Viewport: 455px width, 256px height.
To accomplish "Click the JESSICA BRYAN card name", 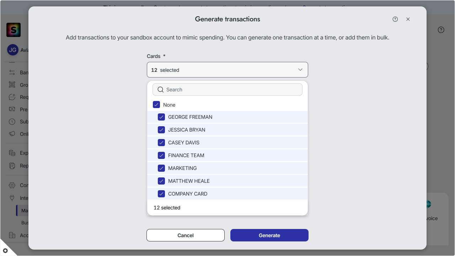I will point(187,130).
